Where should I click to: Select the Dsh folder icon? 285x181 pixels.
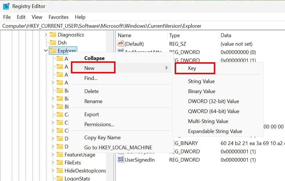[x=53, y=43]
